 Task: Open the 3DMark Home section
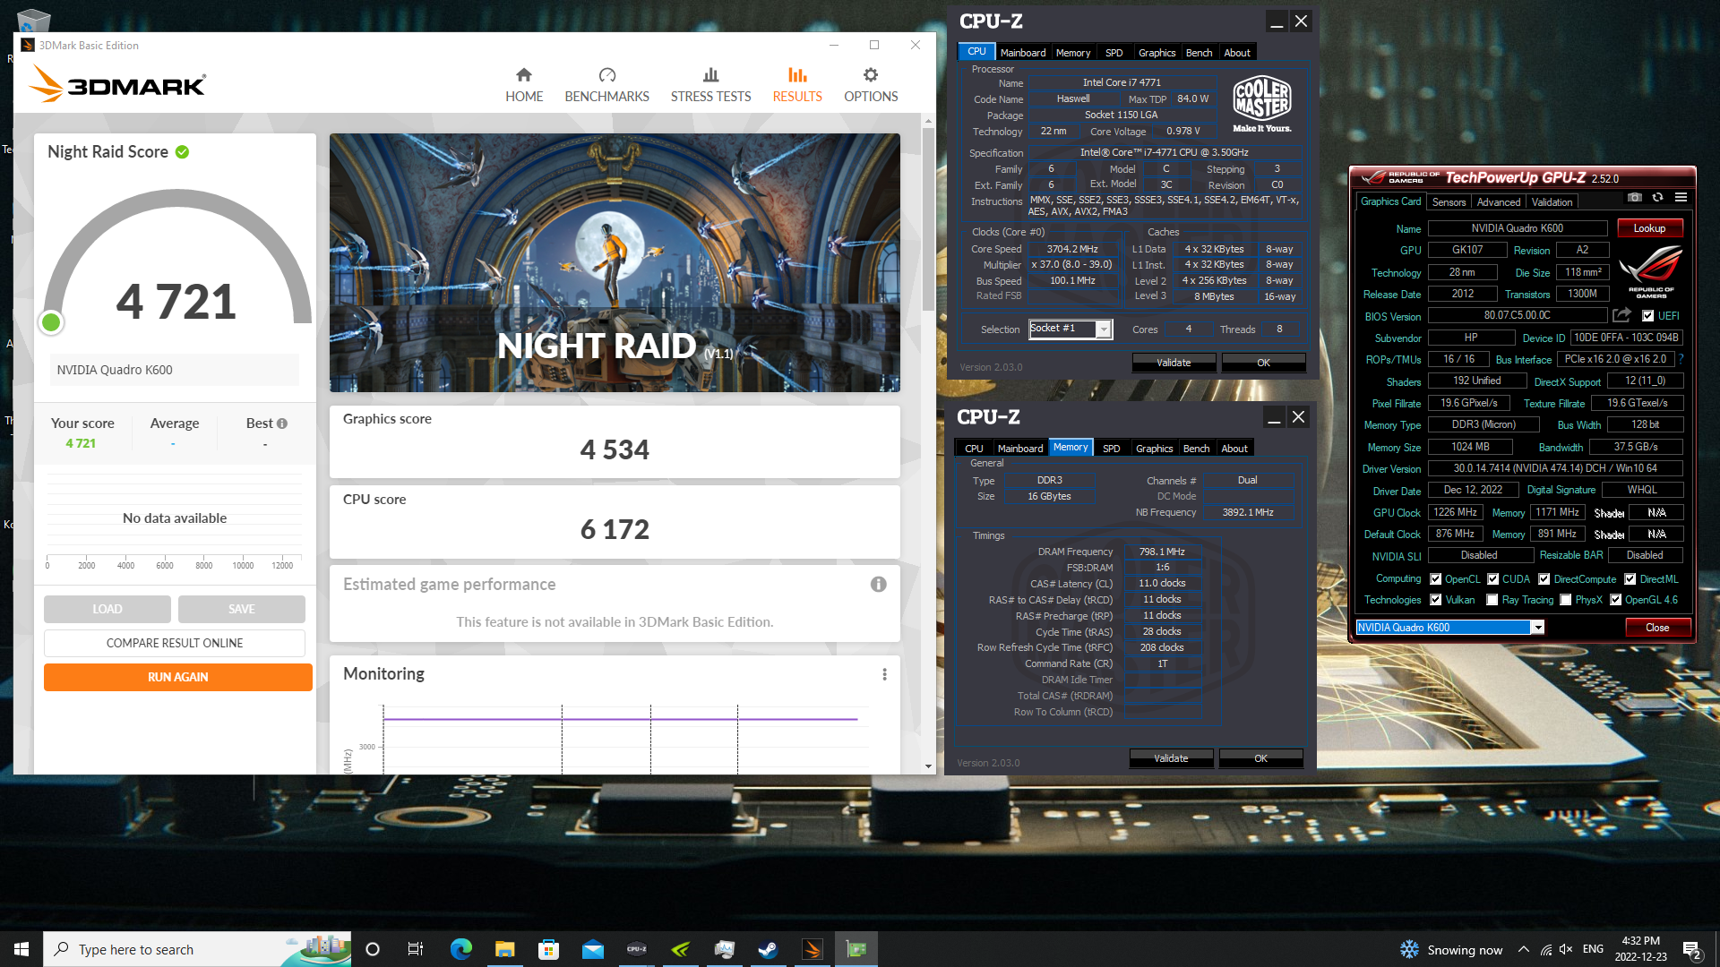tap(524, 85)
